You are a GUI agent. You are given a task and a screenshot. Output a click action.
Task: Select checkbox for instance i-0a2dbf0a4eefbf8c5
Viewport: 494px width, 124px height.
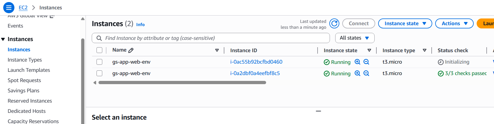99,73
